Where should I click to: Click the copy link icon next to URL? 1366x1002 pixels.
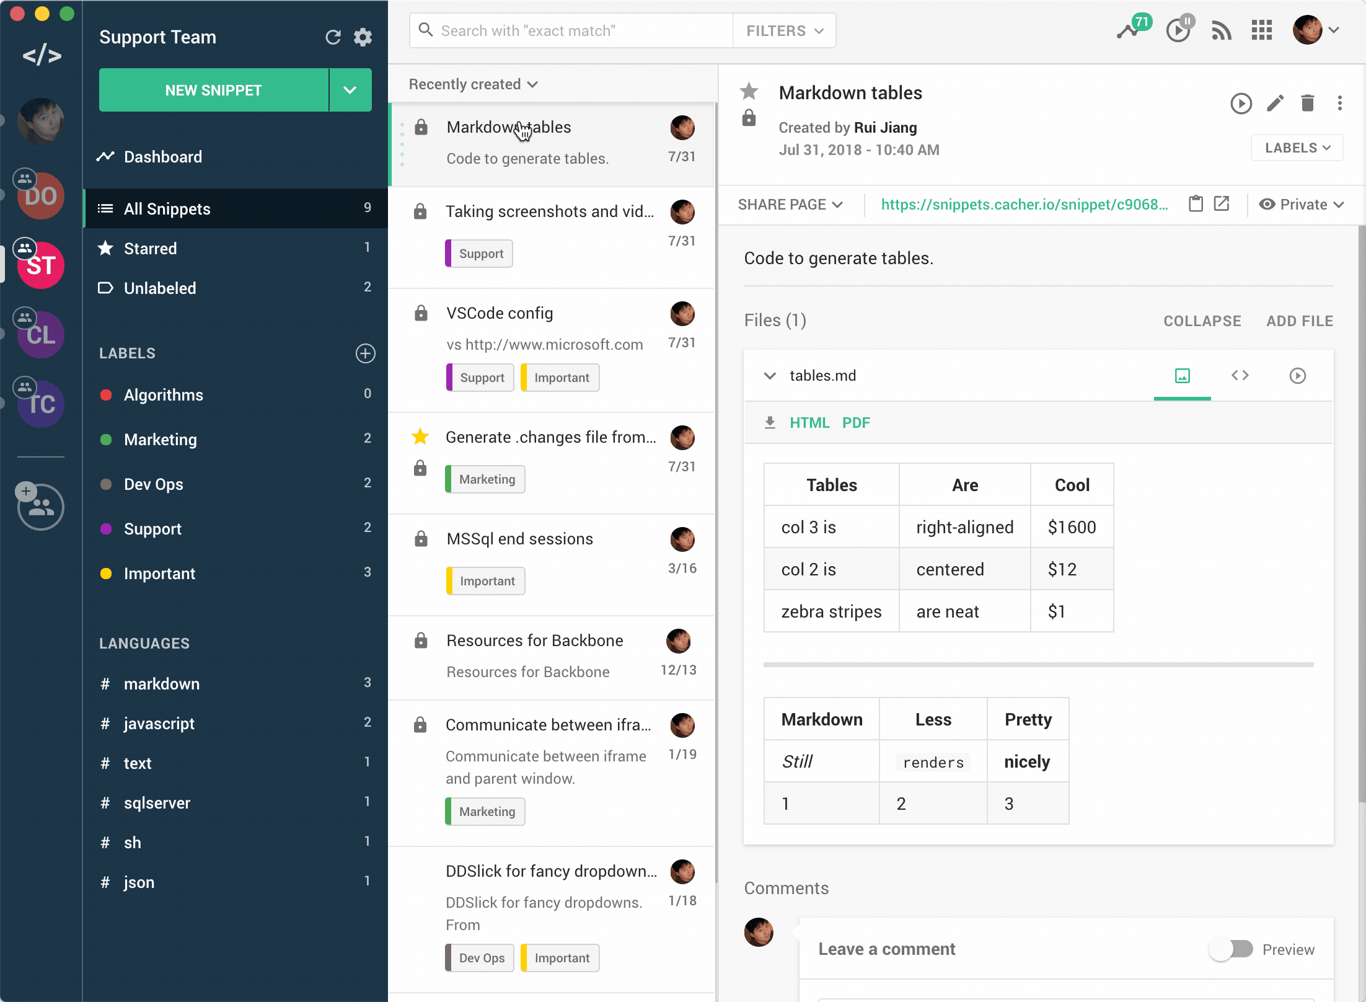point(1194,204)
